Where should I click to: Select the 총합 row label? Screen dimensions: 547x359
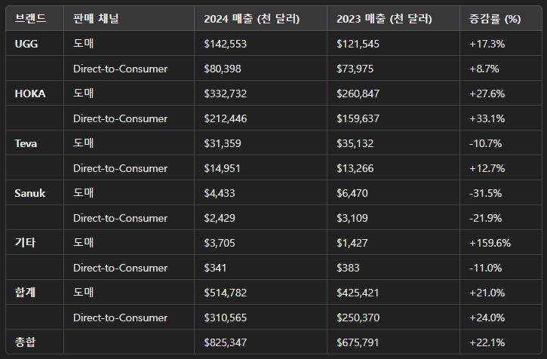[x=25, y=342]
